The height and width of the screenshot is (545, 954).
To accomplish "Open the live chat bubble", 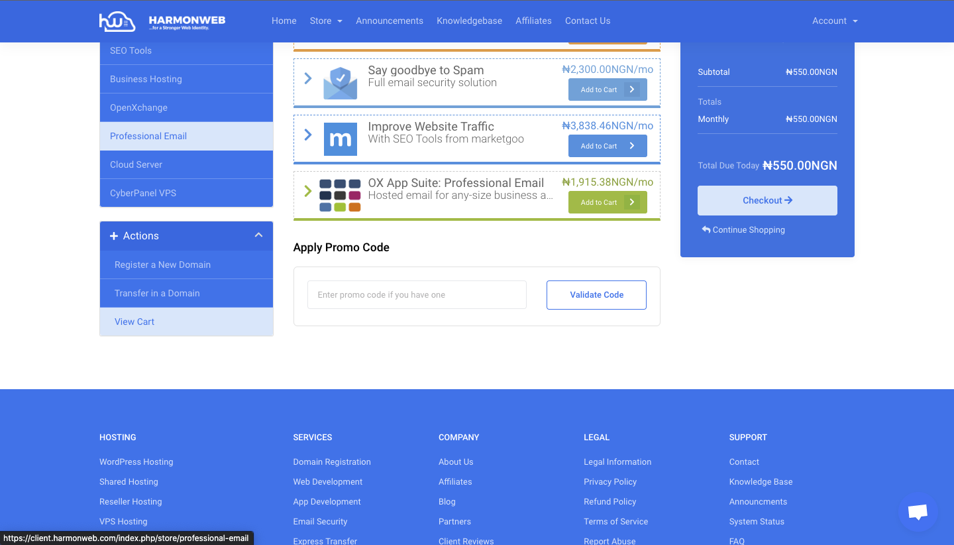I will coord(918,511).
